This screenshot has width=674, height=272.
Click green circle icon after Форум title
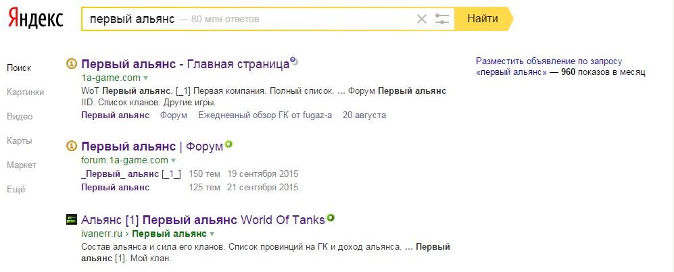pos(228,144)
